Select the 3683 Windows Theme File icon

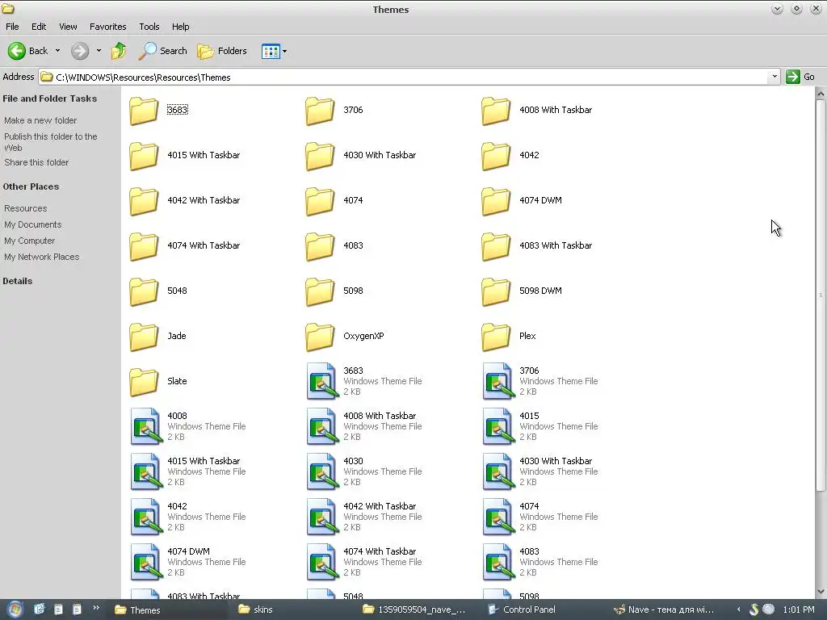tap(321, 381)
